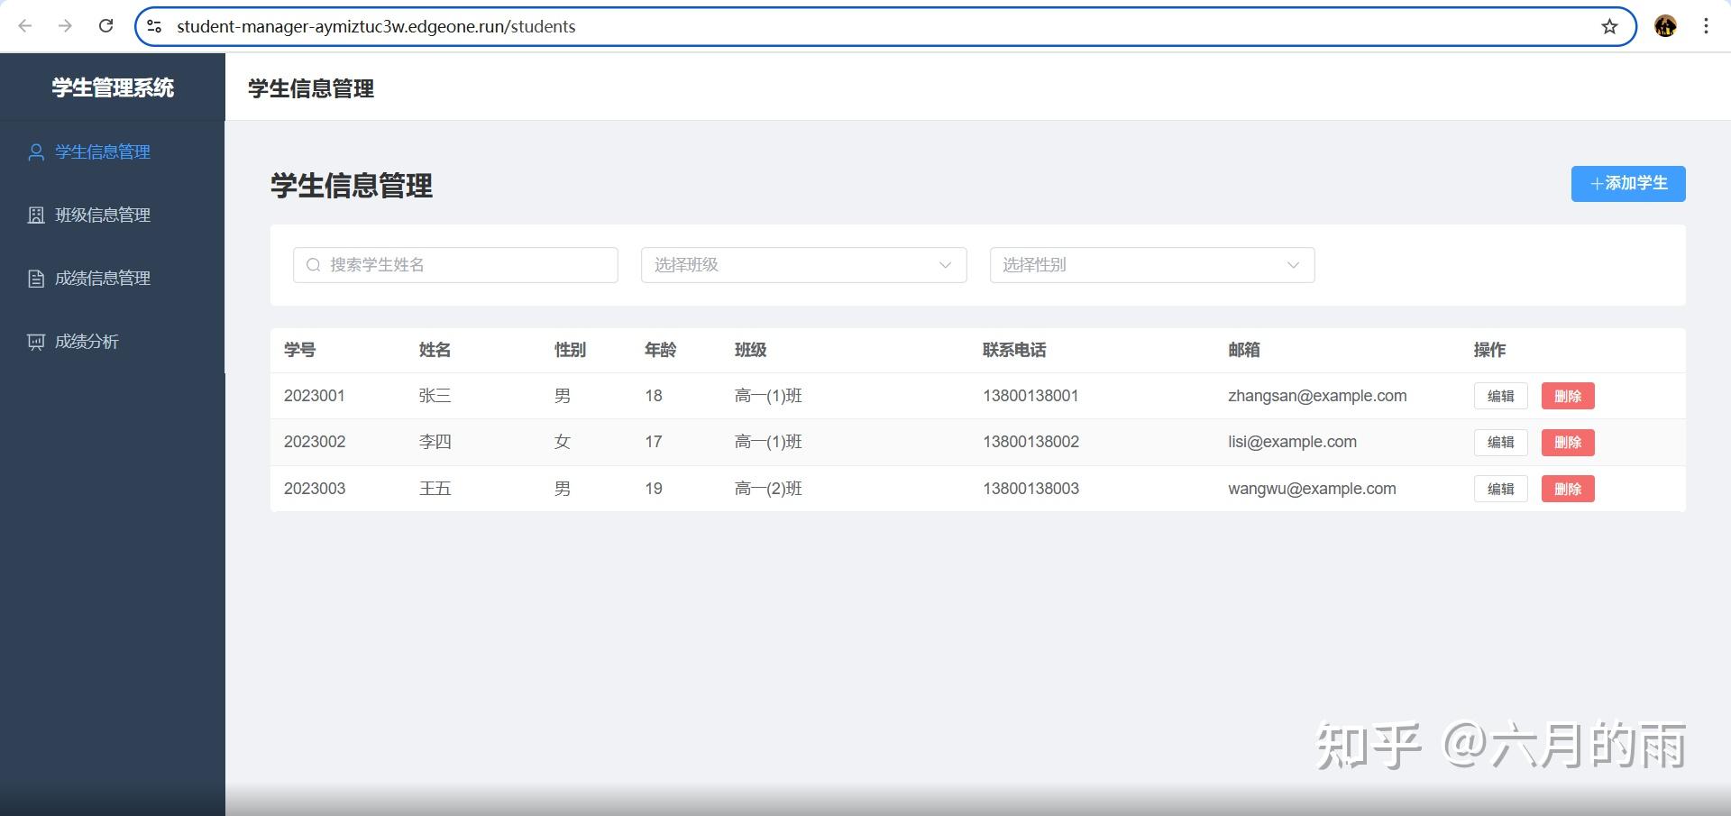Open the Chrome three-dot menu
The image size is (1731, 816).
coord(1706,26)
